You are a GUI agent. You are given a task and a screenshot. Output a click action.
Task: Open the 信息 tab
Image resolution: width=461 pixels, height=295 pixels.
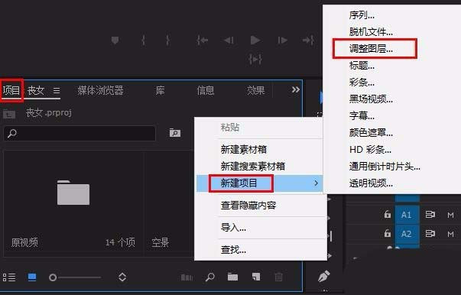tap(206, 90)
